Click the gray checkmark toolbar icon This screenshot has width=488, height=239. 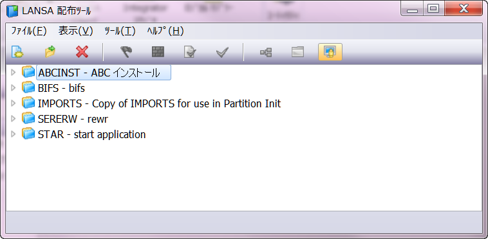[222, 52]
